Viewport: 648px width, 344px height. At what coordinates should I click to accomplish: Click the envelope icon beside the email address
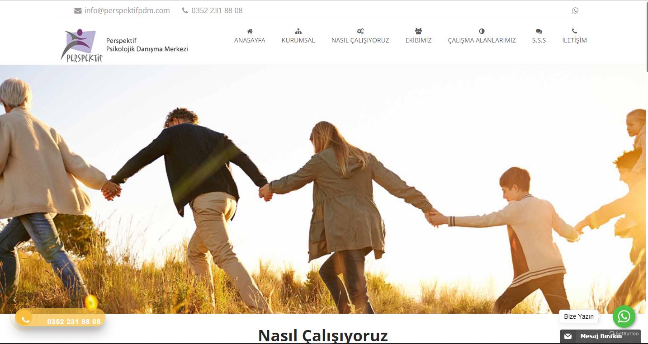tap(78, 10)
